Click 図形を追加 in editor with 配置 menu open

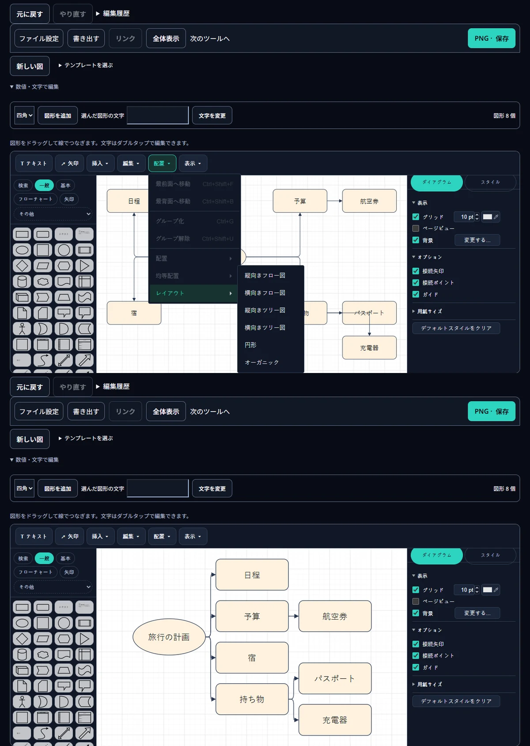pyautogui.click(x=58, y=116)
